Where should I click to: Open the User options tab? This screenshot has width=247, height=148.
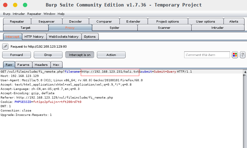[x=206, y=21]
